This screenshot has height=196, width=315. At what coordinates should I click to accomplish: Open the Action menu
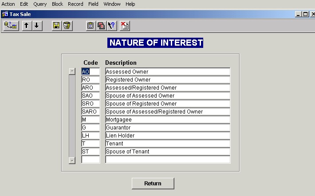tap(8, 4)
